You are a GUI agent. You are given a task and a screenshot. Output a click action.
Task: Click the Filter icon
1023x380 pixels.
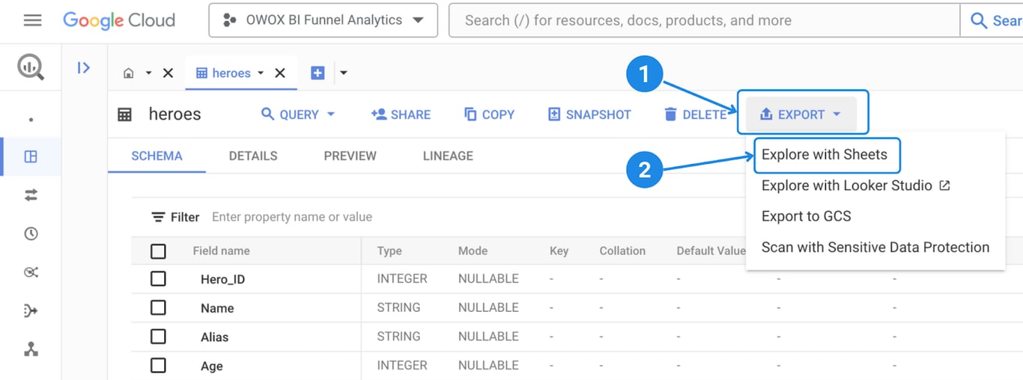(x=158, y=217)
